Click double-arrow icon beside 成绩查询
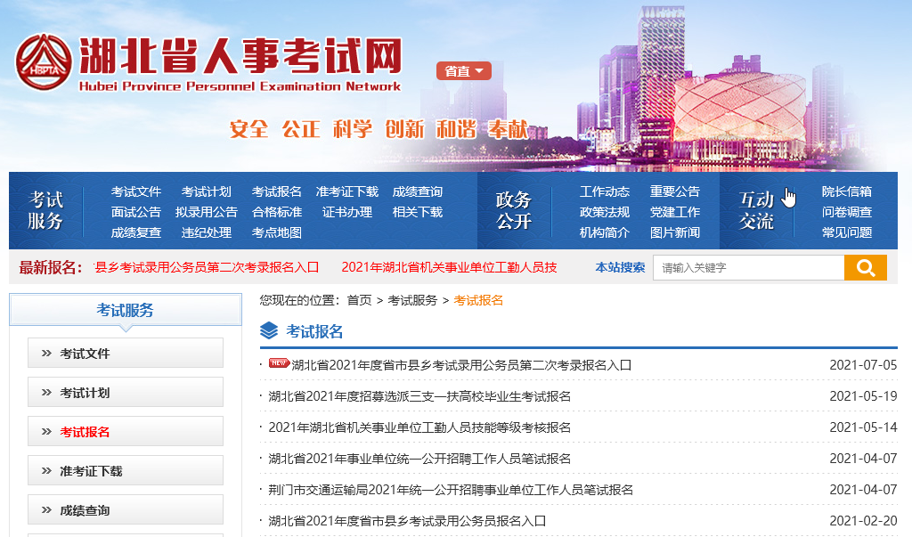Image resolution: width=912 pixels, height=537 pixels. (46, 510)
